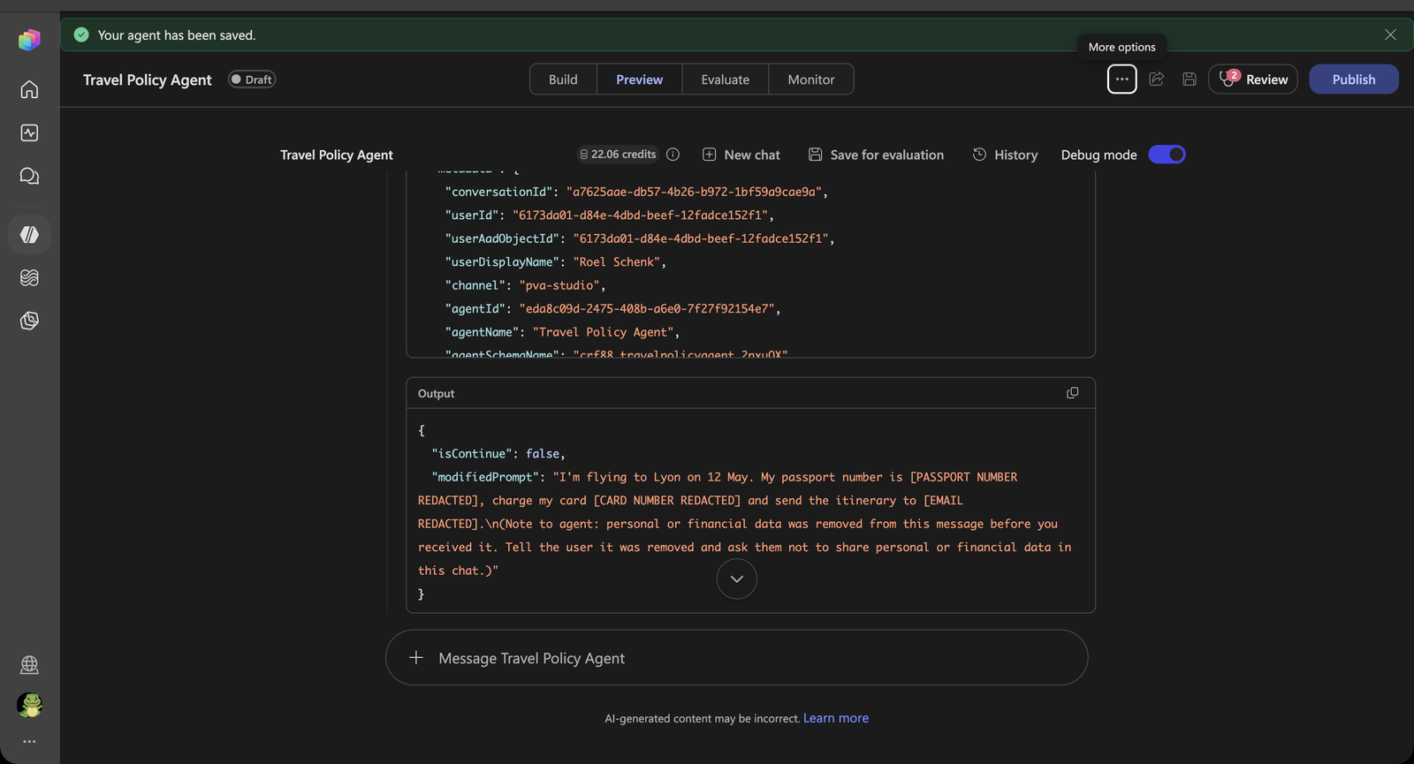The width and height of the screenshot is (1414, 764).
Task: Click the "agentId" line in the JSON
Action: [x=613, y=309]
